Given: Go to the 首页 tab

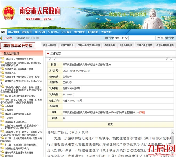Looking at the screenshot, I should pos(3,32).
